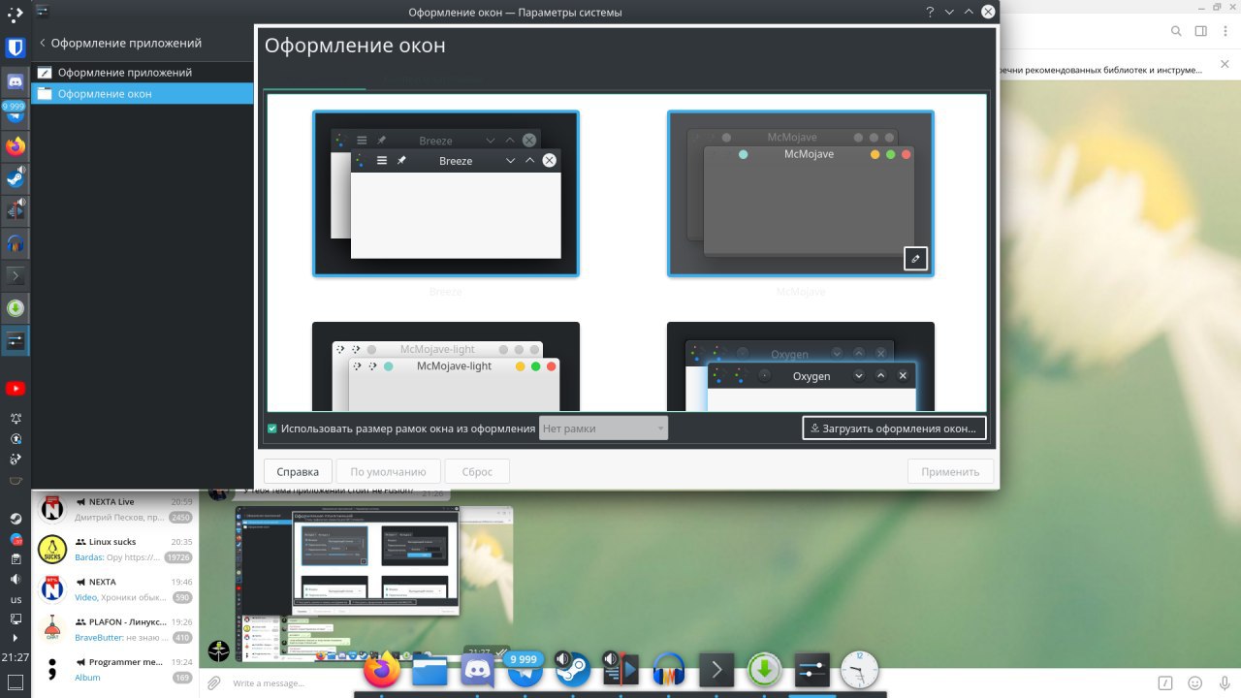
Task: Open Discord from the left panel
Action: pyautogui.click(x=16, y=80)
